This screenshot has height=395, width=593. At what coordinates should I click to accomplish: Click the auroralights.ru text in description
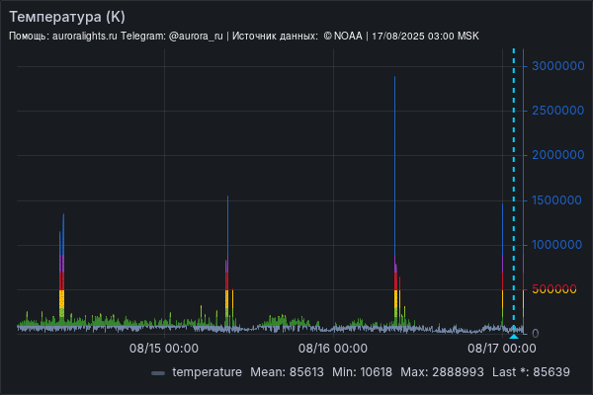85,37
